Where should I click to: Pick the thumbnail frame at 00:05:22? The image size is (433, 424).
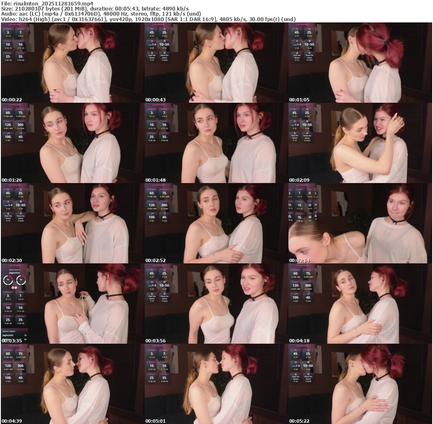click(x=360, y=384)
